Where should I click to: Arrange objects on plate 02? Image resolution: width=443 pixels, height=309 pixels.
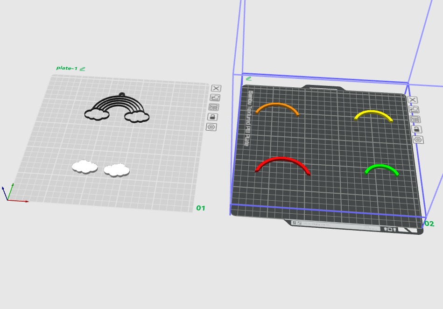click(x=415, y=119)
